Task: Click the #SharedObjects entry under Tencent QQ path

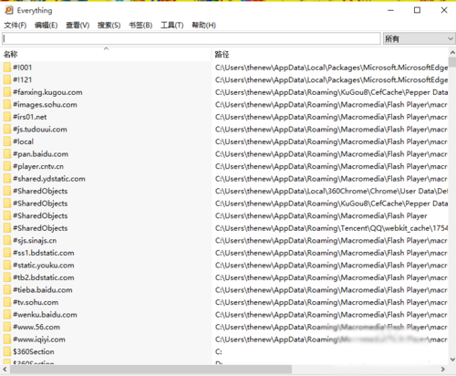Action: 40,228
